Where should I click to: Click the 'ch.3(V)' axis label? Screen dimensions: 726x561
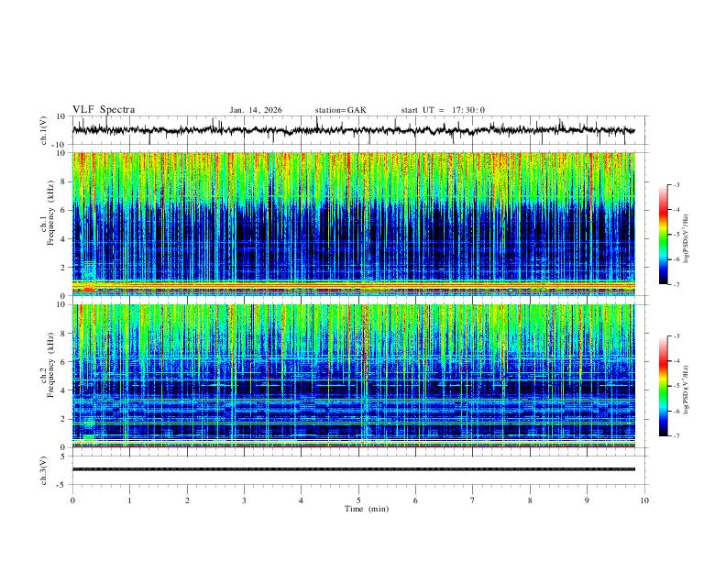click(44, 471)
